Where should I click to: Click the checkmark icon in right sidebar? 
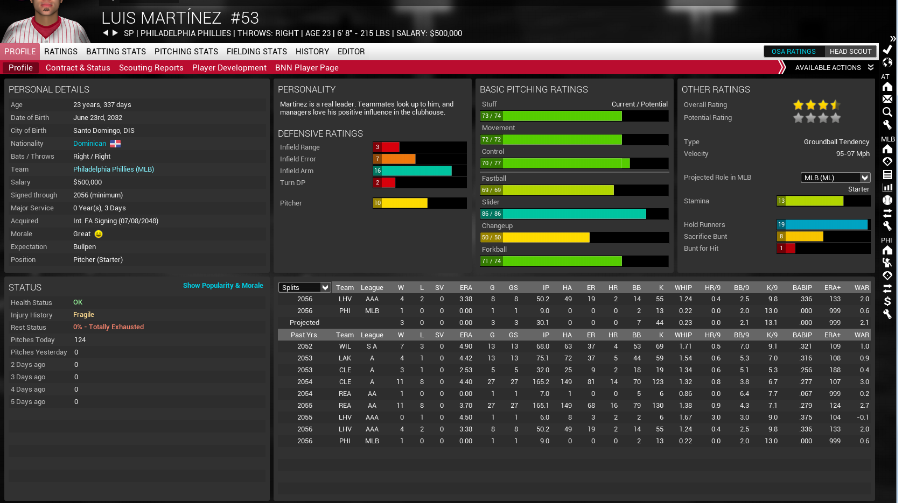pyautogui.click(x=887, y=49)
